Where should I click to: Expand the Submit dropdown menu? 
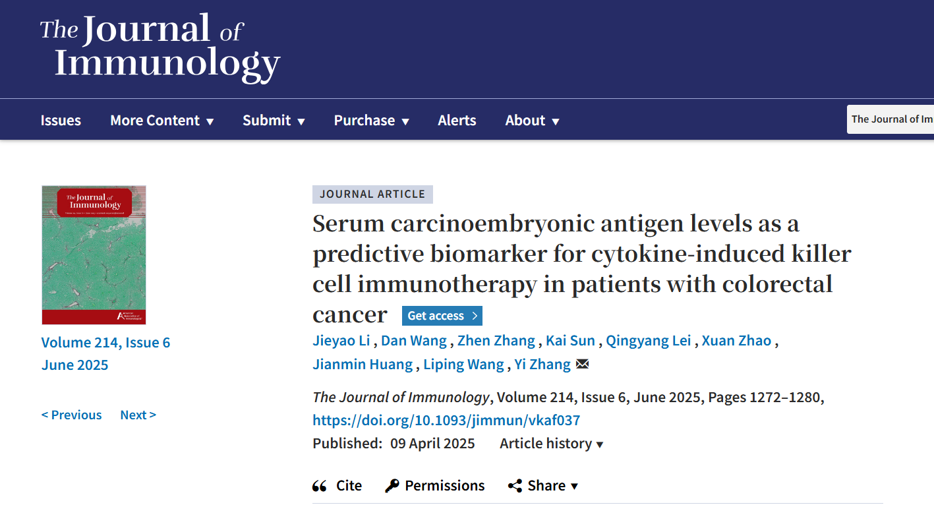[274, 121]
